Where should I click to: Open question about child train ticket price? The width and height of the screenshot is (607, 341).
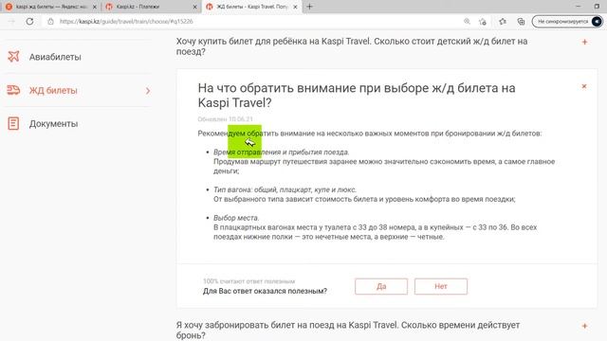click(352, 46)
